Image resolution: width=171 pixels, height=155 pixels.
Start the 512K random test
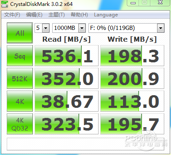point(20,78)
